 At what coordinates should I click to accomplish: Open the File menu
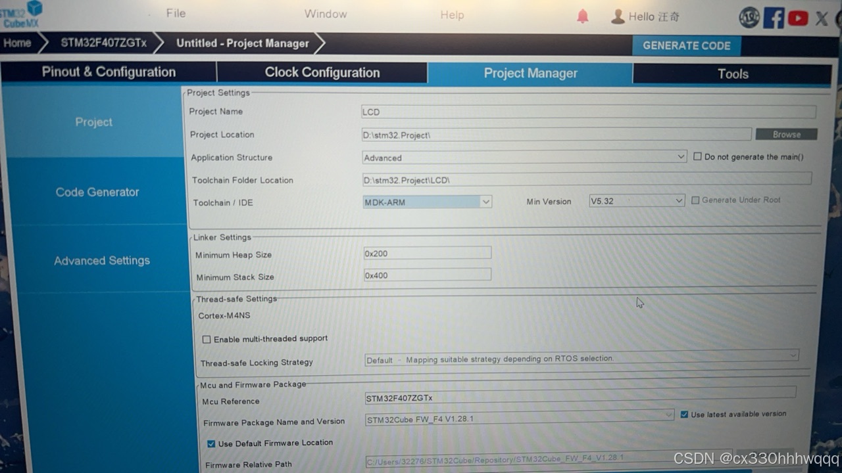pyautogui.click(x=176, y=13)
